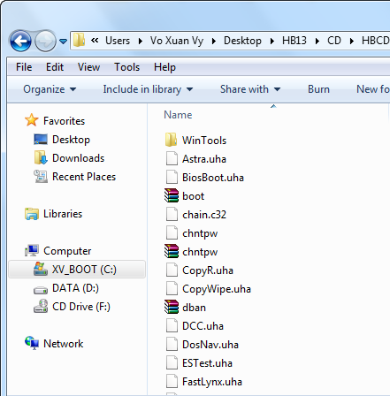Select the dban WinRAR archive icon
The width and height of the screenshot is (390, 396).
pyautogui.click(x=172, y=307)
